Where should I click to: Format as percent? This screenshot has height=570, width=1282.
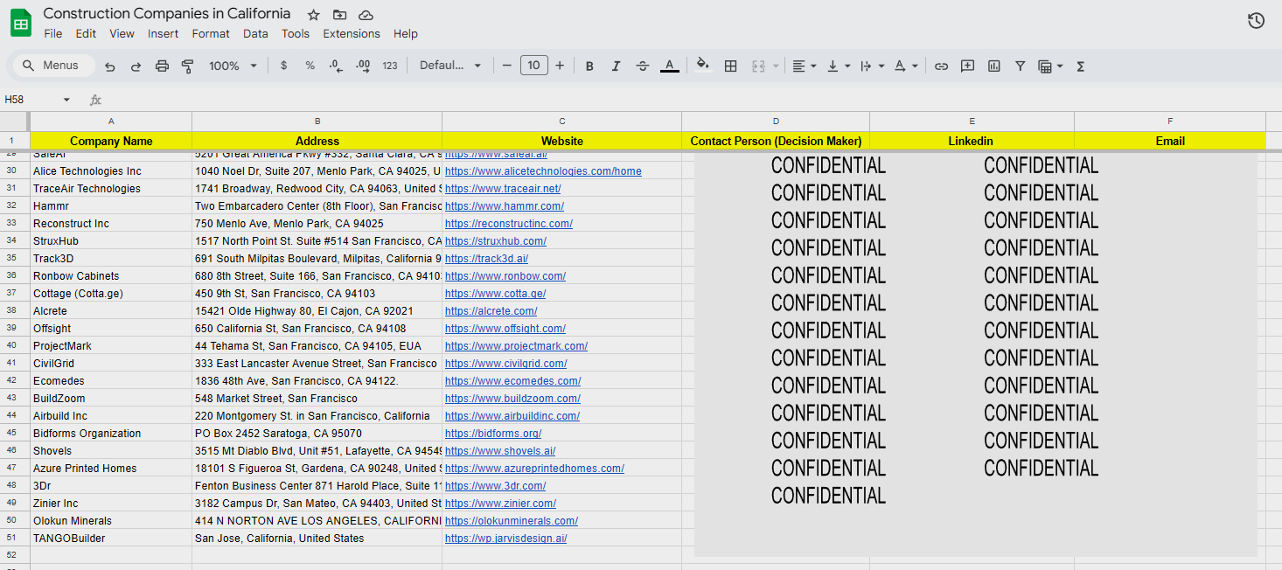tap(310, 66)
